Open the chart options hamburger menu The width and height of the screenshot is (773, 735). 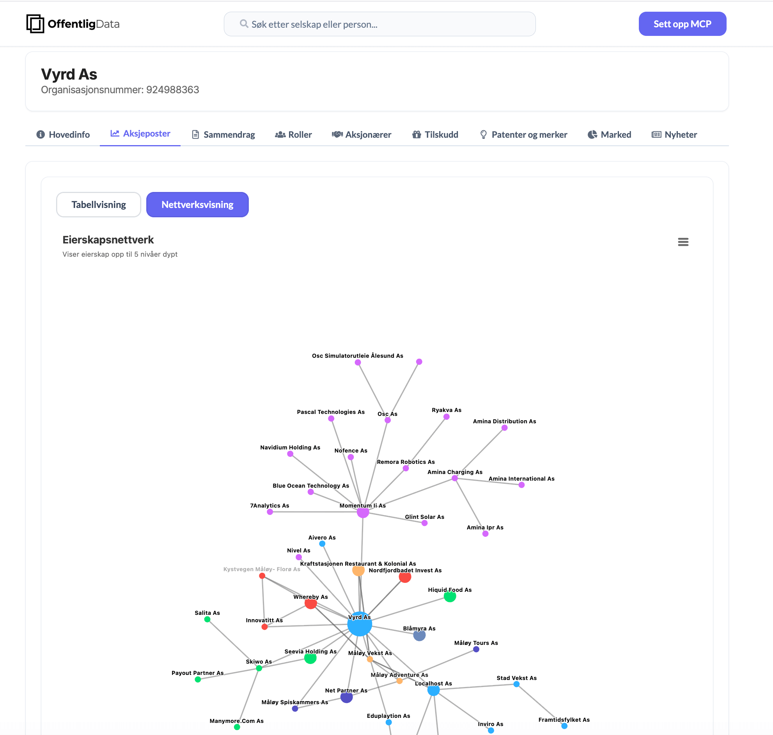pyautogui.click(x=683, y=242)
